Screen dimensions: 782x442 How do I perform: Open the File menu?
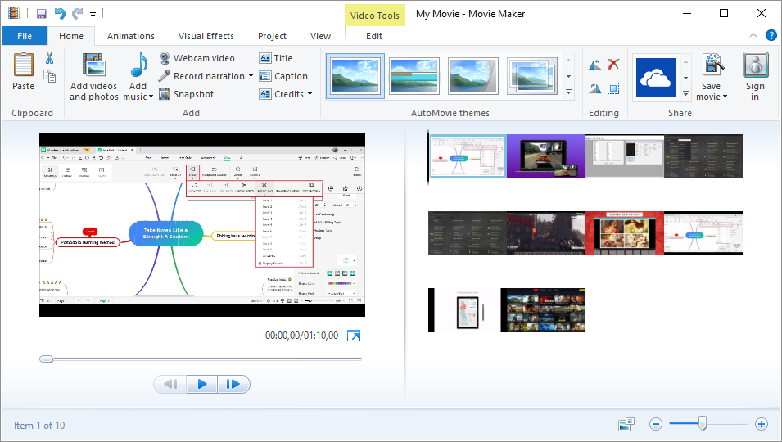click(25, 36)
